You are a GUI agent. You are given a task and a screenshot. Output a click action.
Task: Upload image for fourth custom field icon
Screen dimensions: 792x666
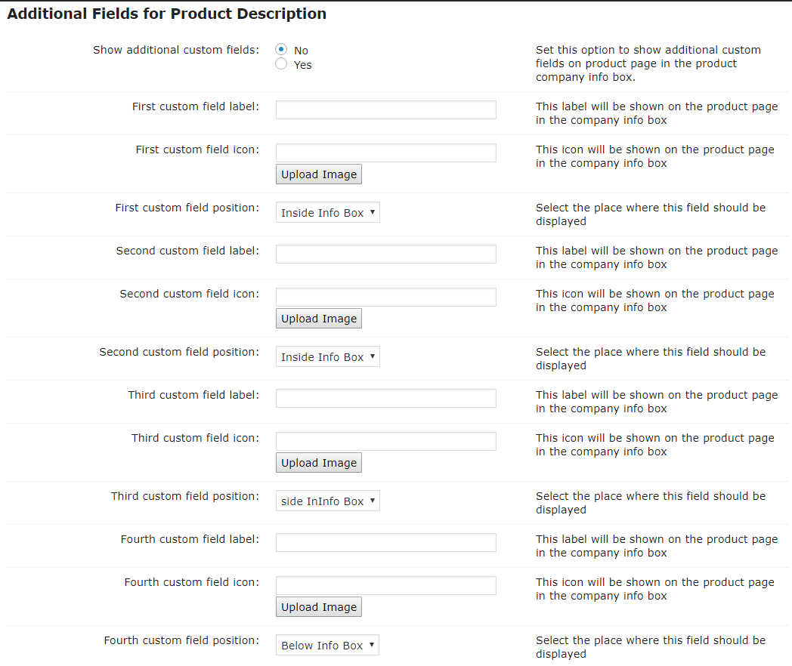[318, 607]
